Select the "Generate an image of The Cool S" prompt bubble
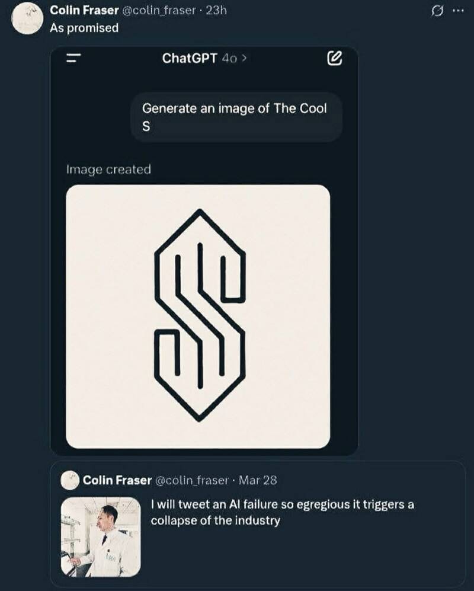This screenshot has height=591, width=474. coord(236,117)
